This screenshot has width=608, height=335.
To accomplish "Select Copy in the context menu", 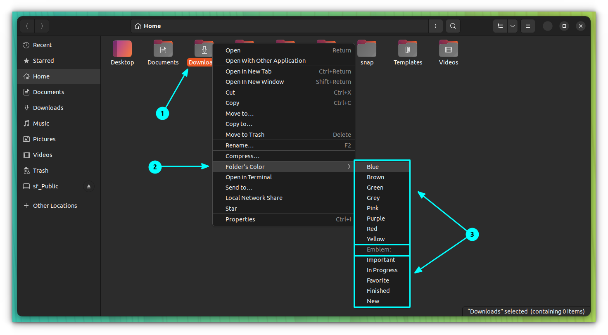I will pyautogui.click(x=284, y=103).
